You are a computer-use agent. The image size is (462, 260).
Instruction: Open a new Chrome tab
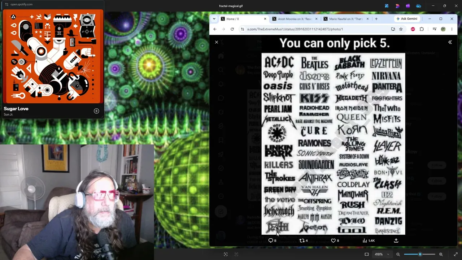[376, 19]
